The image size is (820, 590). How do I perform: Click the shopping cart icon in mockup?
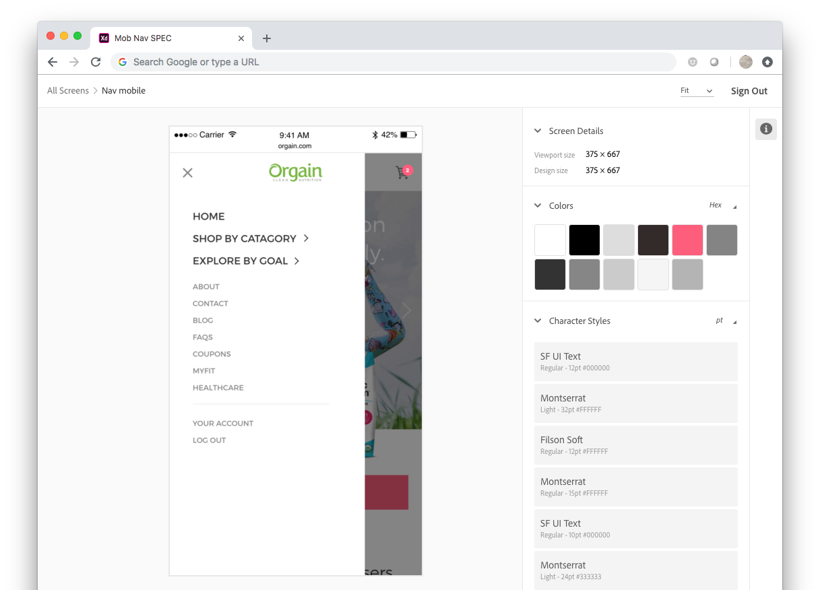[x=403, y=172]
